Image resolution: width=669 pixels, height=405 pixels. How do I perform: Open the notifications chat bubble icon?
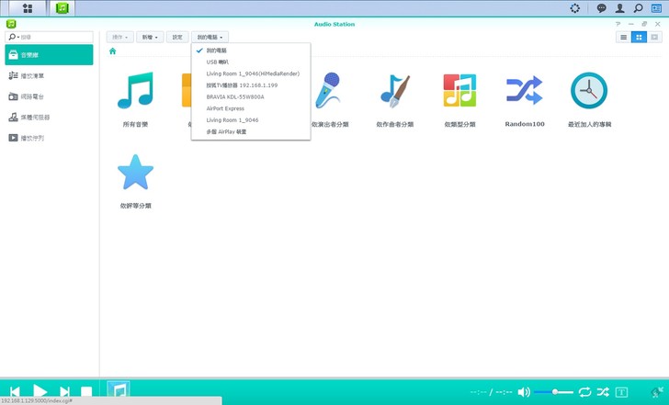click(x=601, y=8)
